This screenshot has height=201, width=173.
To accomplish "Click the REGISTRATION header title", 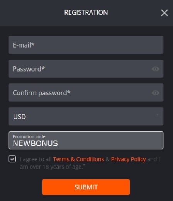I will pyautogui.click(x=86, y=12).
